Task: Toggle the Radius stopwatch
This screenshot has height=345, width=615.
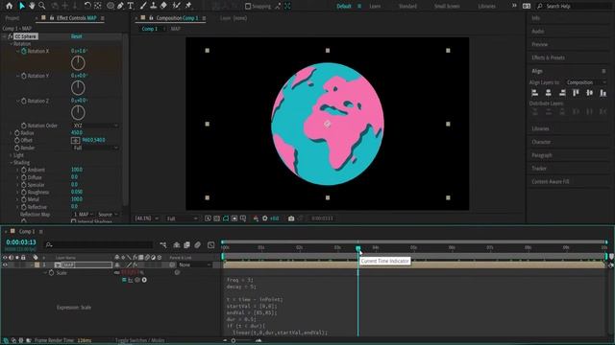Action: pos(17,133)
